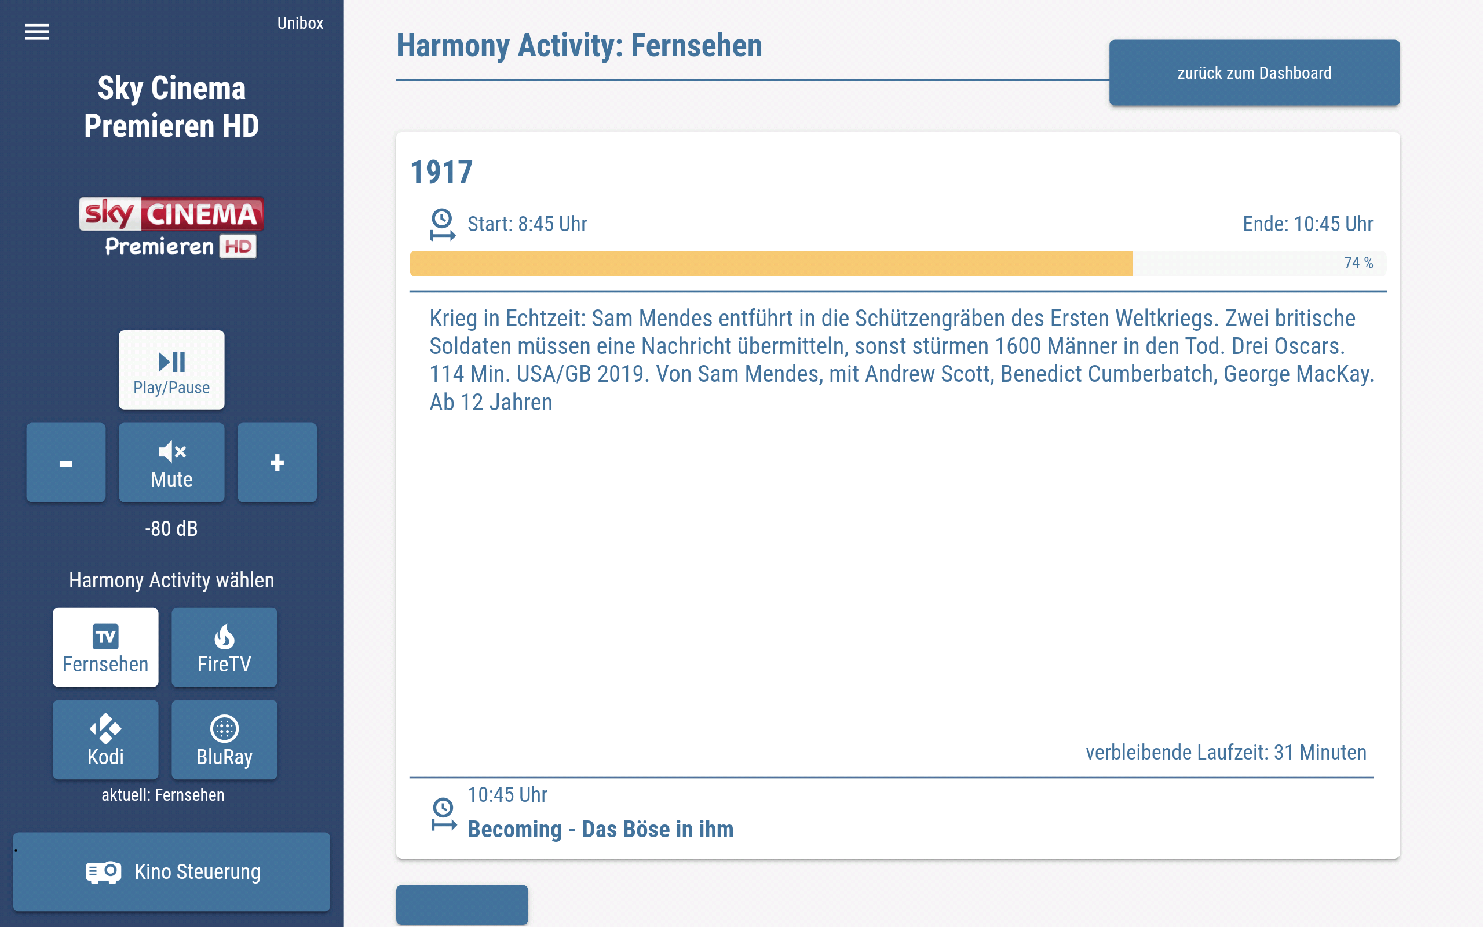
Task: Open the hamburger menu
Action: point(36,32)
